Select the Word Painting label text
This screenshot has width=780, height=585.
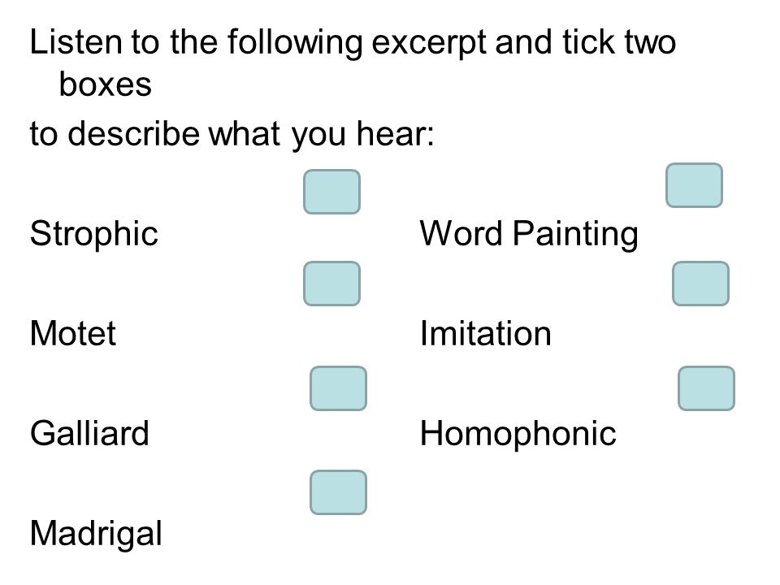click(529, 234)
